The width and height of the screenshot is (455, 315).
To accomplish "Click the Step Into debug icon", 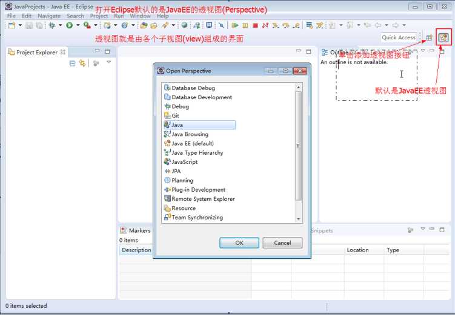I will click(x=276, y=25).
